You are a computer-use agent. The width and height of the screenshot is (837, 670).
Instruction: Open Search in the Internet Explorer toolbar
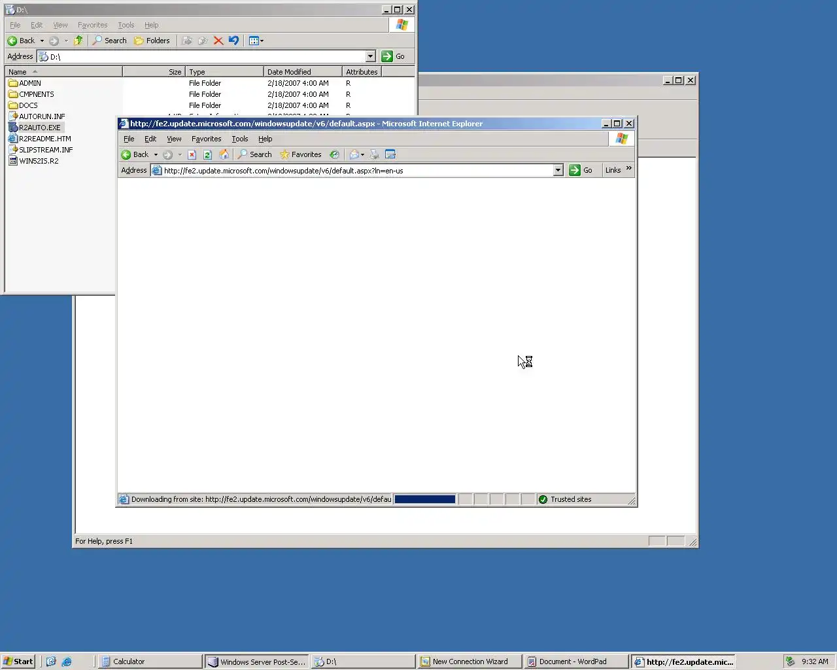(255, 154)
